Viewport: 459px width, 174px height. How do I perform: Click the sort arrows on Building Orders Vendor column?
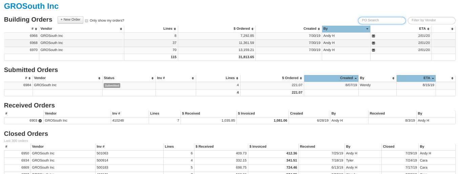(121, 29)
